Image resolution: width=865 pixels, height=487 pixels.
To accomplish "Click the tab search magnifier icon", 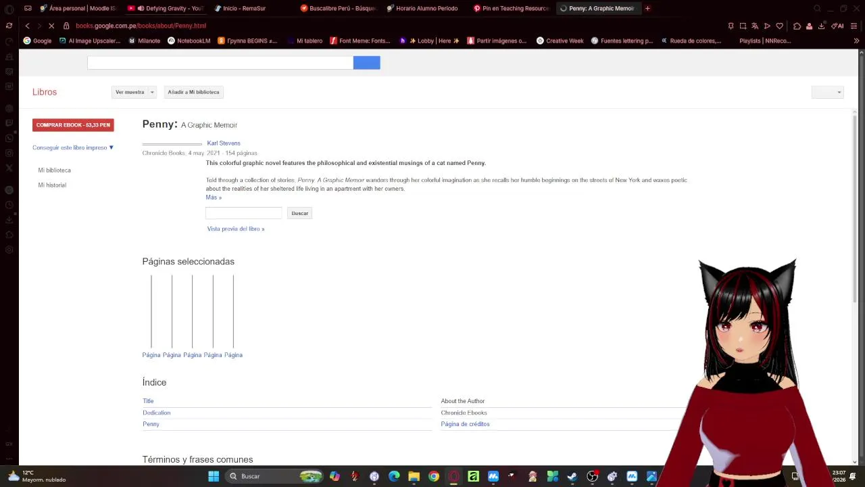I will tap(817, 9).
